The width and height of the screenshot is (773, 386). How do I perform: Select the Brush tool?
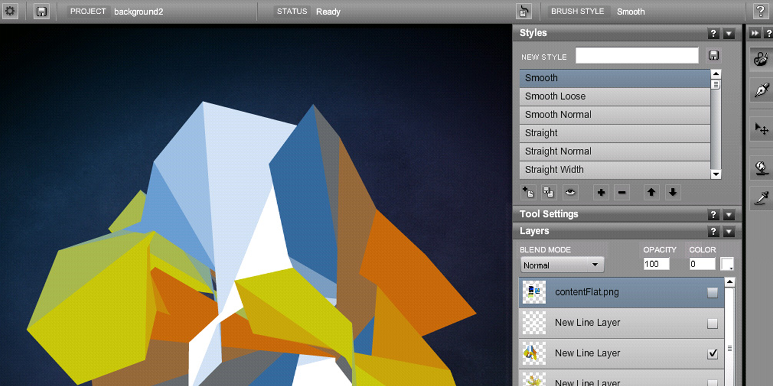[760, 59]
